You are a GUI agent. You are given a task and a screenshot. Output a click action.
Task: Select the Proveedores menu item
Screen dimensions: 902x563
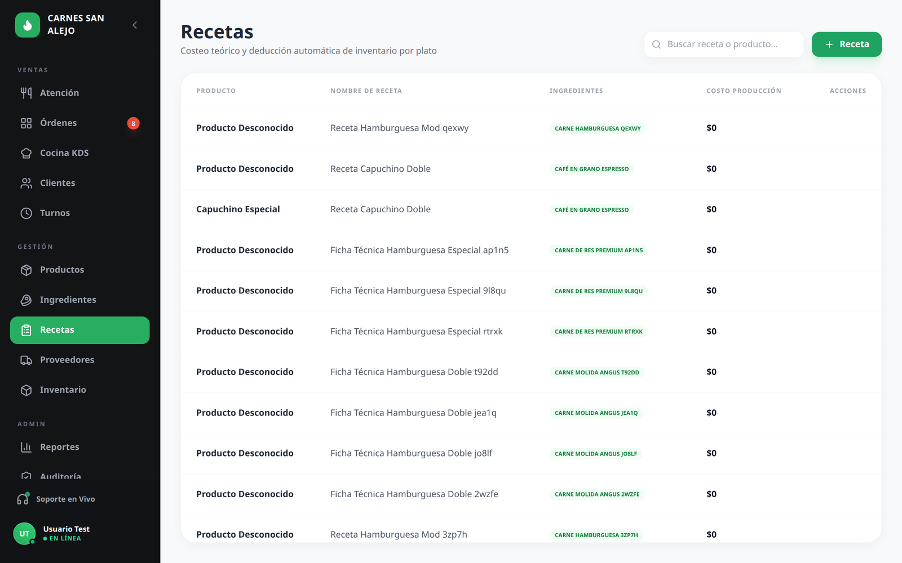(79, 360)
